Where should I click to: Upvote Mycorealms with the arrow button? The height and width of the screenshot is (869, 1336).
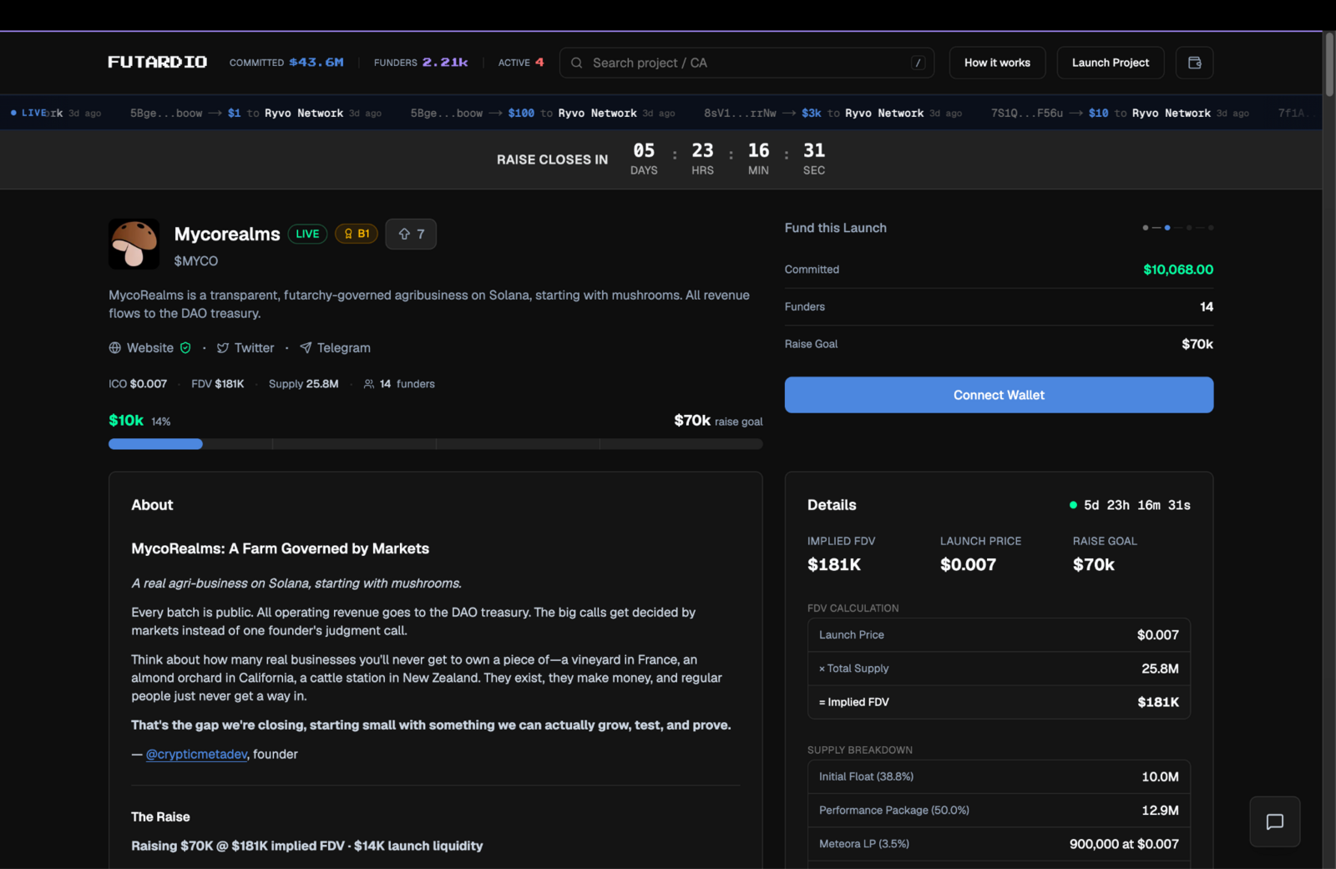(411, 234)
